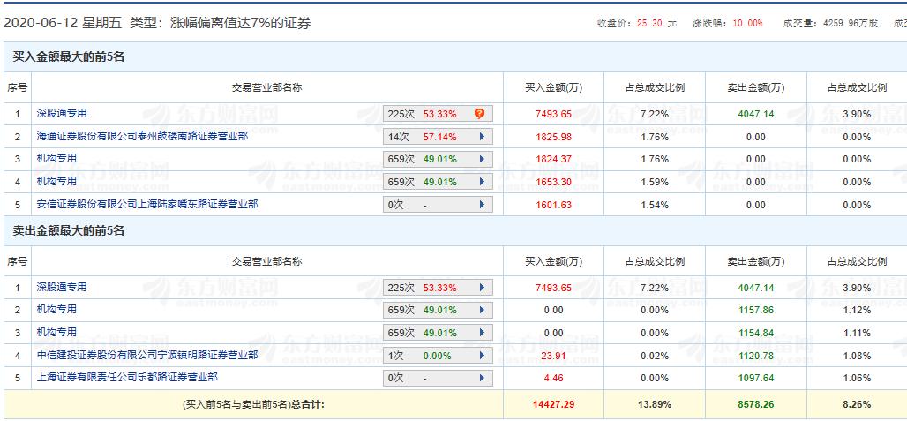Click total sell amount 8578.26

click(x=756, y=405)
